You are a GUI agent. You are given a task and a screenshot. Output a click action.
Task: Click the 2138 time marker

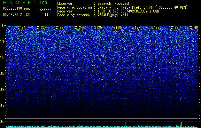point(156,28)
